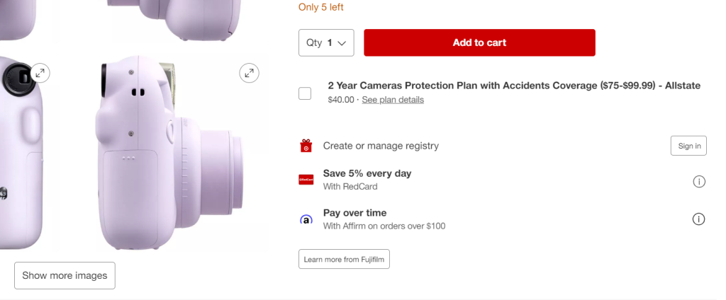Click the red Add to cart button
The width and height of the screenshot is (726, 300).
coord(479,42)
